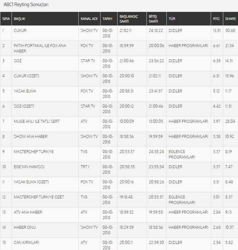Screen dimensions: 238x250
Task: Click end time 24:18:22
Action: point(156,31)
